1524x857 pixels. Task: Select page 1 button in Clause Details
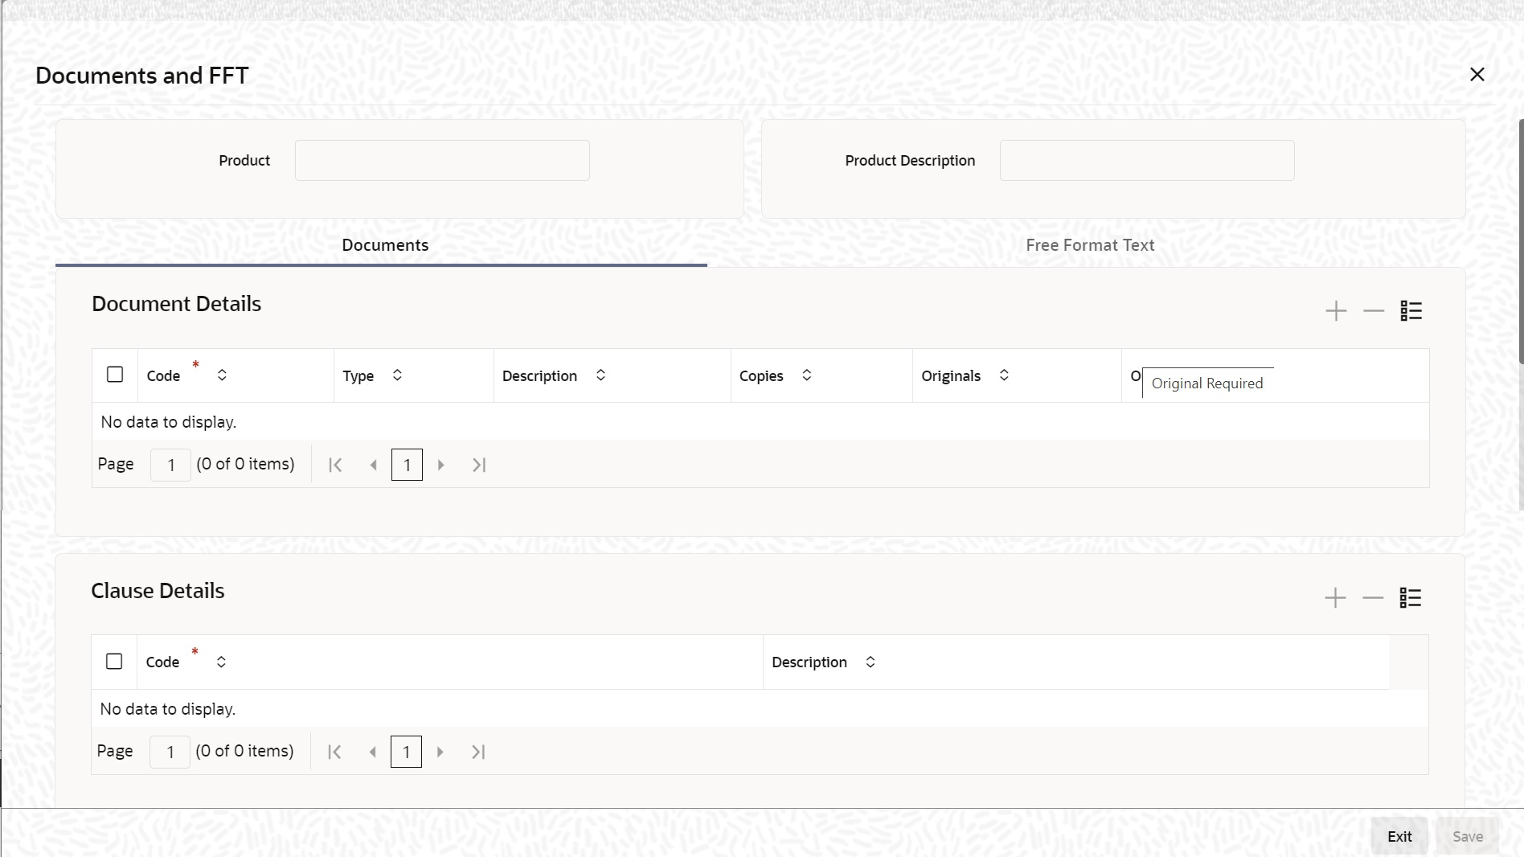[x=406, y=752]
